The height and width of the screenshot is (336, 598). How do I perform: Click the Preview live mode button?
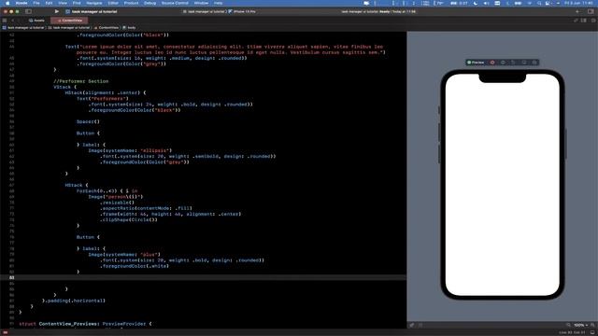[x=476, y=63]
